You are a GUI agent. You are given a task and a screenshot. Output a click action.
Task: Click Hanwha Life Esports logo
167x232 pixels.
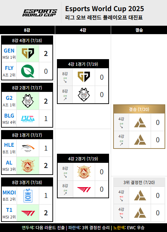pos(28,148)
